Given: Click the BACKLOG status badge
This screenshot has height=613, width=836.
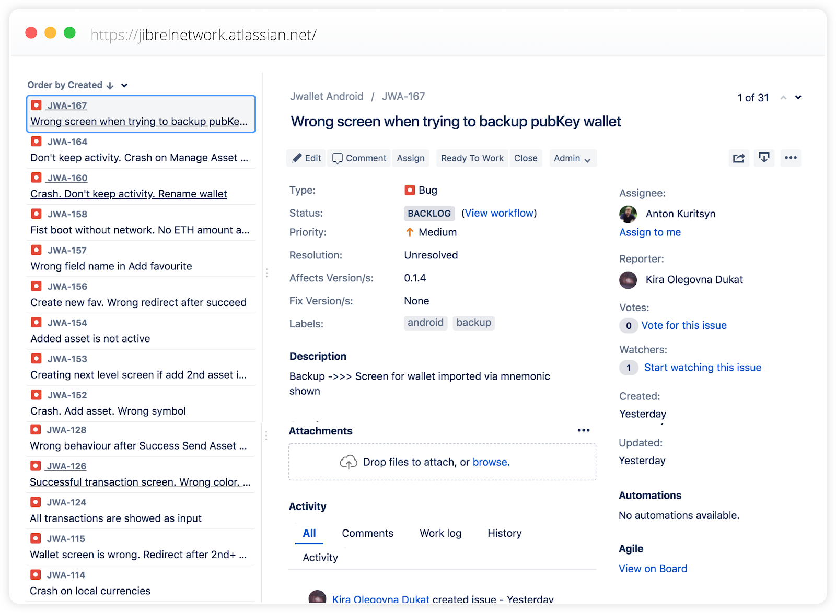Looking at the screenshot, I should point(429,213).
